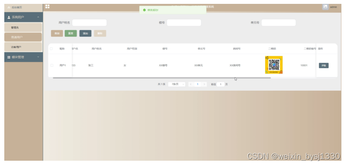Click the 修改成功 notification message
This screenshot has width=347, height=165.
pyautogui.click(x=153, y=10)
